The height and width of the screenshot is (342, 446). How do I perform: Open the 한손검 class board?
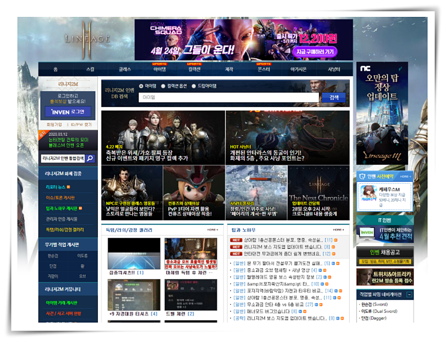(53, 256)
